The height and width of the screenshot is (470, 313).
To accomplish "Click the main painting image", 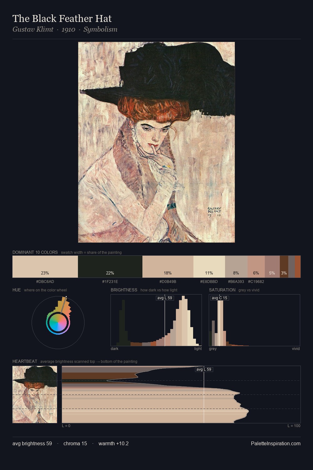I will pyautogui.click(x=156, y=142).
